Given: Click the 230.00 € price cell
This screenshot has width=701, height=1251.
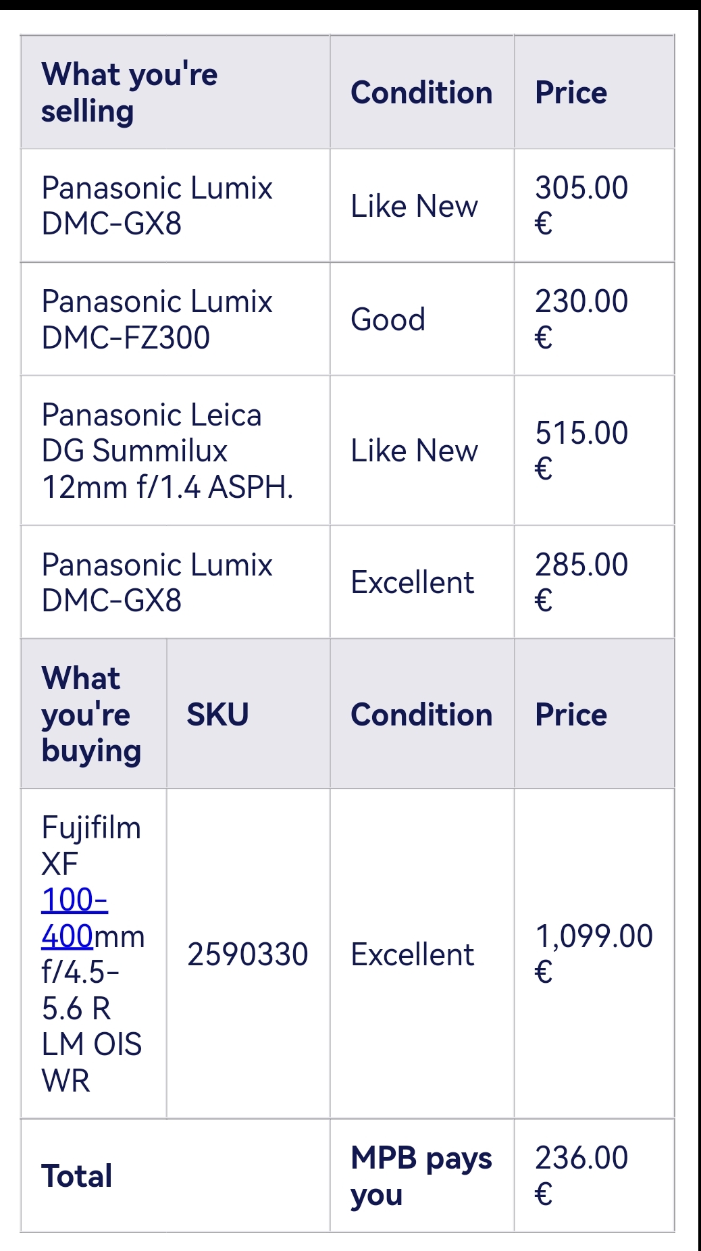Looking at the screenshot, I should [x=594, y=319].
